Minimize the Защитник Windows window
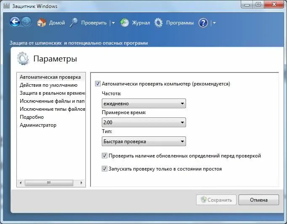This screenshot has height=224, width=287. tap(247, 4)
